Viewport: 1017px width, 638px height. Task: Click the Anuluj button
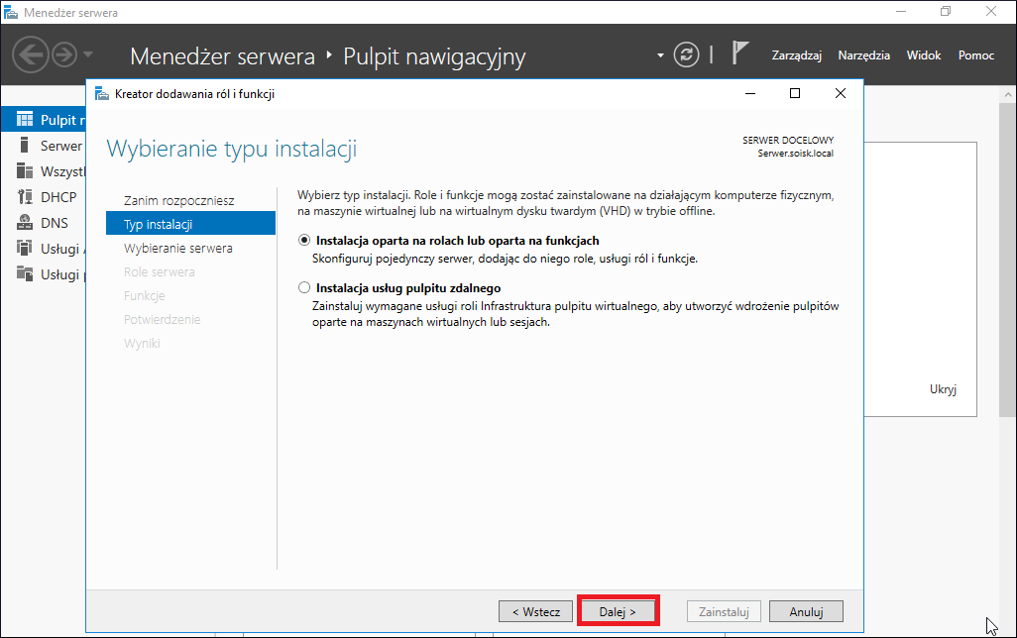[806, 611]
